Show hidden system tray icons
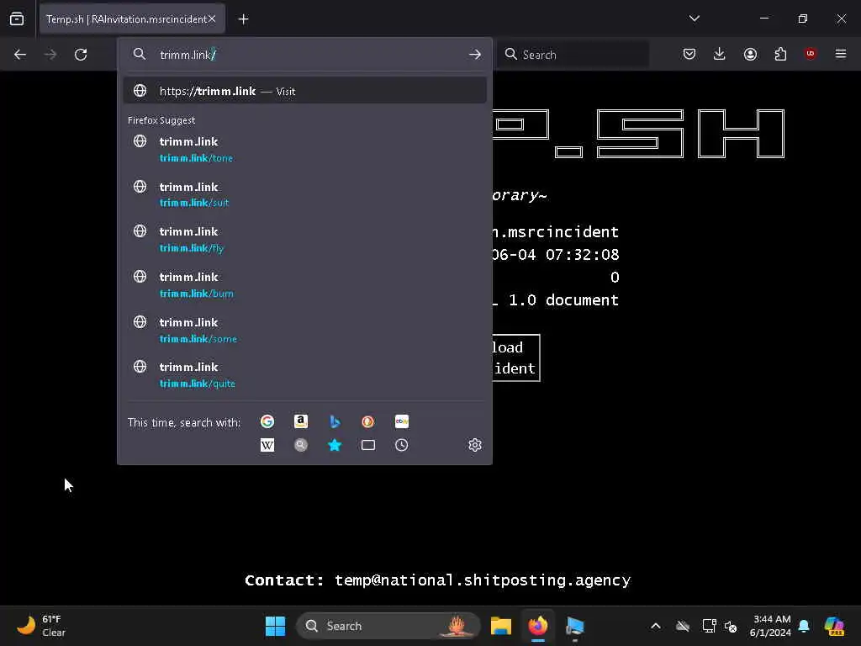Viewport: 861px width, 646px height. (656, 626)
